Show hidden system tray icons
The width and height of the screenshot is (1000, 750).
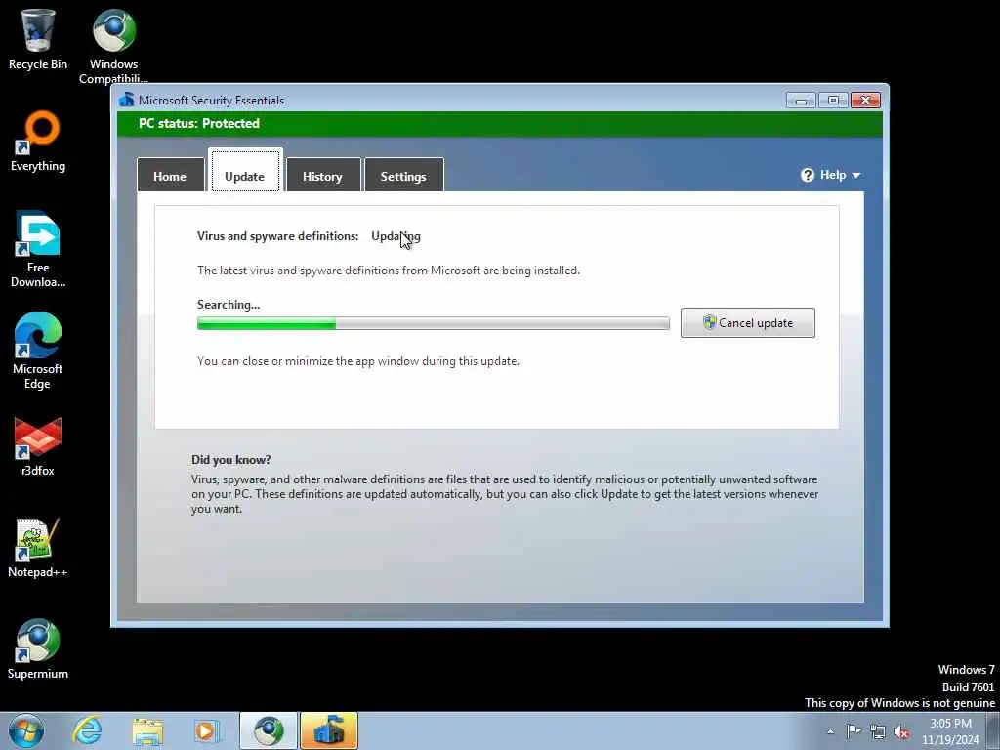830,731
